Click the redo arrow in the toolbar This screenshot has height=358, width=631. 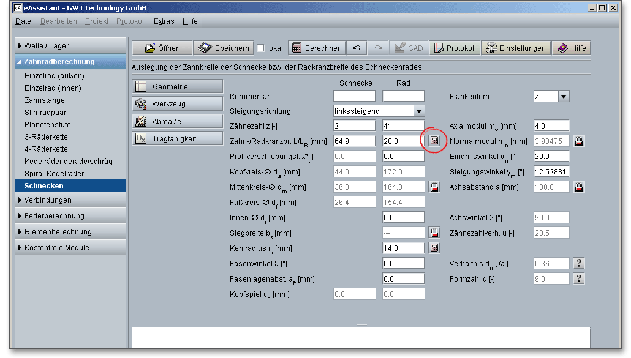click(x=378, y=48)
